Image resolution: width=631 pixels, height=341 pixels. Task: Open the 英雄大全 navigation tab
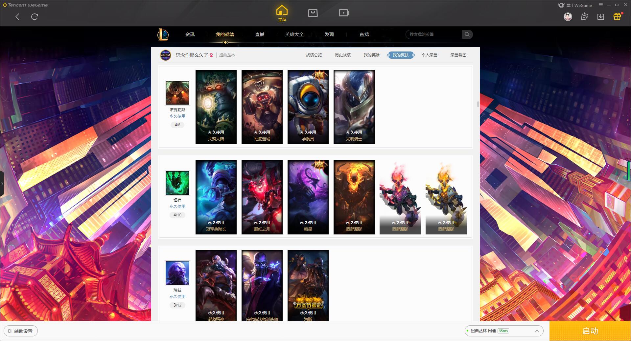[294, 34]
